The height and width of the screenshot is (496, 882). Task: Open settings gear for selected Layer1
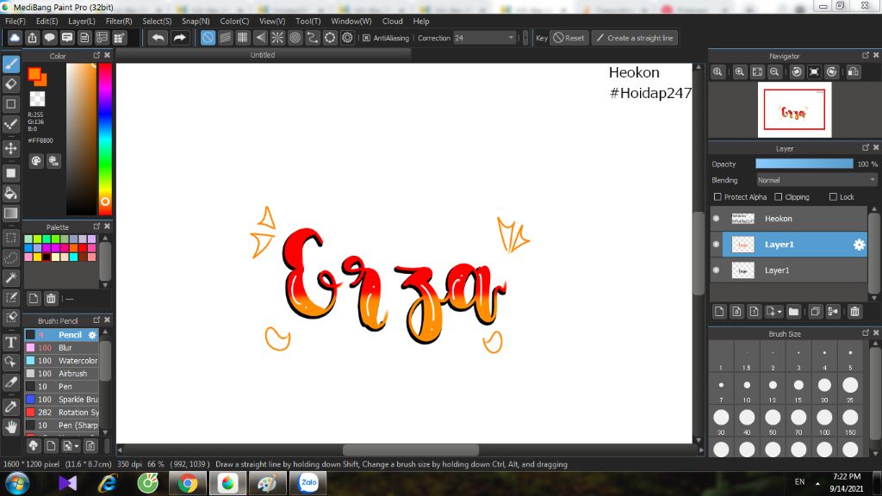pyautogui.click(x=859, y=245)
